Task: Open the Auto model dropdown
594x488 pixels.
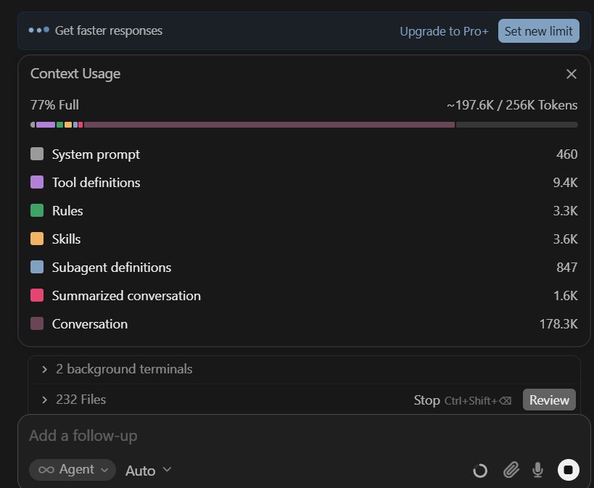Action: pyautogui.click(x=149, y=470)
